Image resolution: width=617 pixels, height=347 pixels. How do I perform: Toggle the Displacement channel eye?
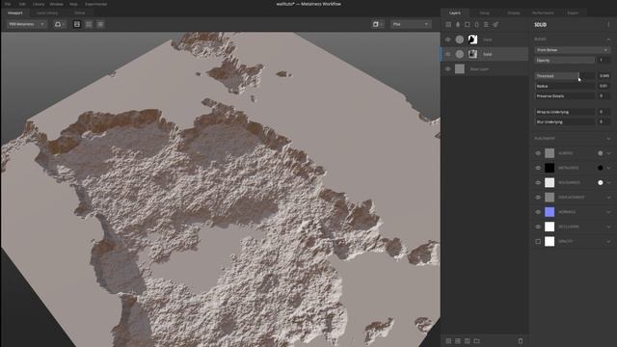pos(538,197)
